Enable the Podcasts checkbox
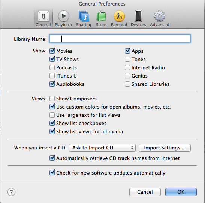Viewport: 205px width, 203px height. click(52, 67)
